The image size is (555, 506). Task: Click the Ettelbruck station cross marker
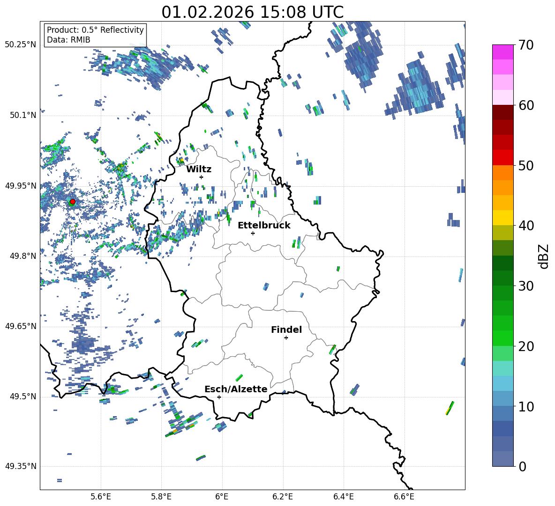pos(253,233)
